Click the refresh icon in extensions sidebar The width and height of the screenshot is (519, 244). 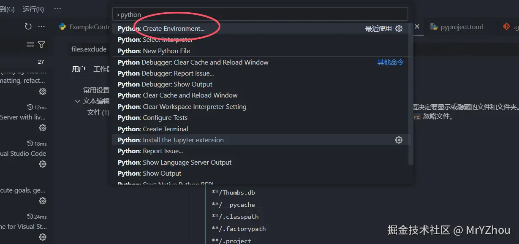[28, 27]
